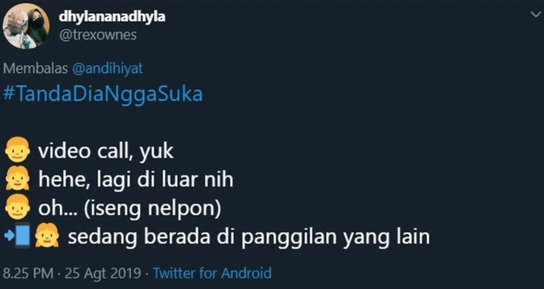Click the 8.25 PM 25 Agt 2019 timestamp
The height and width of the screenshot is (289, 544).
pyautogui.click(x=72, y=273)
